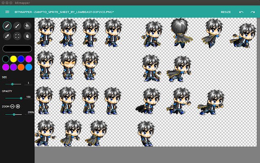260x163 pixels.
Task: Select the Eraser tool with slashed icon
Action: pos(27,36)
